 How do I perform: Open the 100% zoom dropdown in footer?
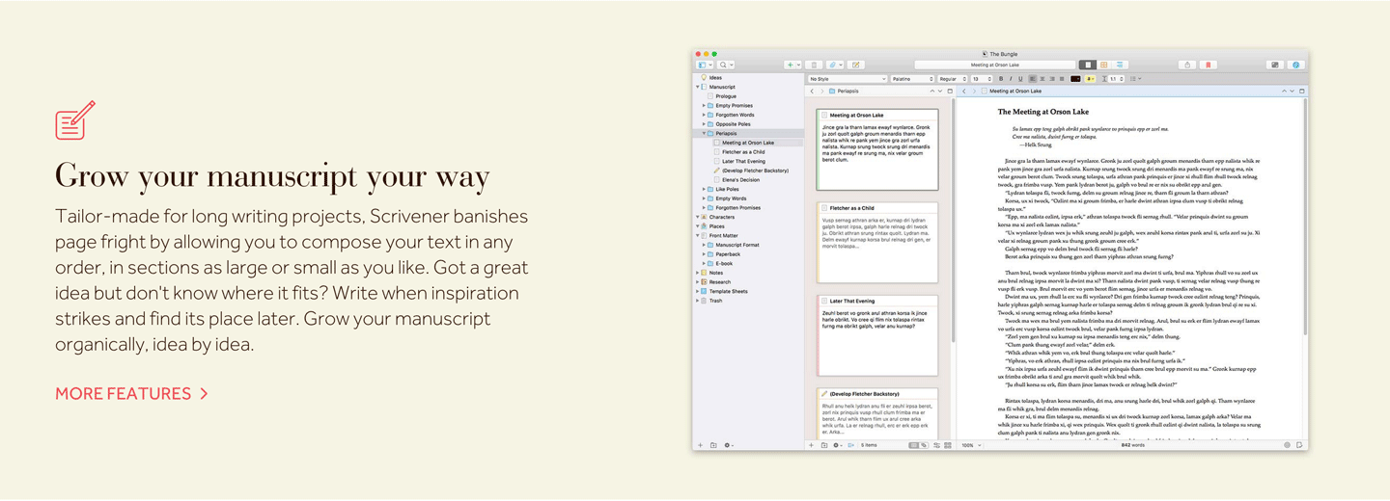[970, 445]
